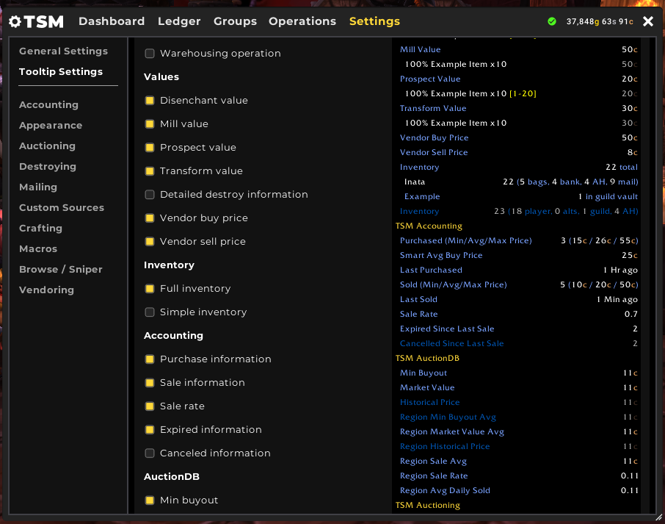The image size is (665, 524).
Task: Disable the Transform value checkbox
Action: click(149, 171)
